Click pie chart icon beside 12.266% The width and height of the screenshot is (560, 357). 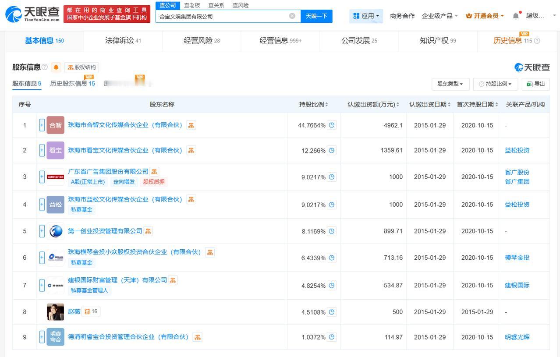332,150
